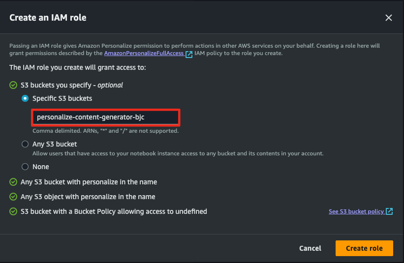Click the Any S3 bucket label text
Image resolution: width=404 pixels, height=263 pixels.
tap(55, 144)
